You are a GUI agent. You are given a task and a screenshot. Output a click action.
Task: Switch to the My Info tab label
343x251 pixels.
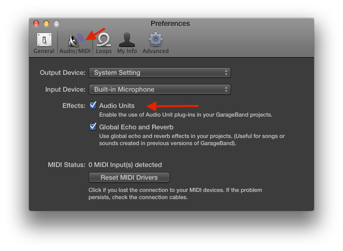click(127, 51)
